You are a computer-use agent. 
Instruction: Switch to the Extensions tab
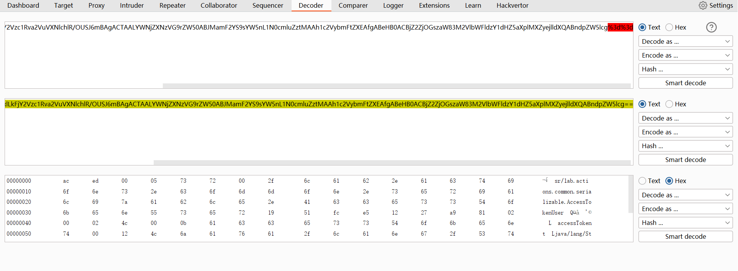(x=434, y=5)
